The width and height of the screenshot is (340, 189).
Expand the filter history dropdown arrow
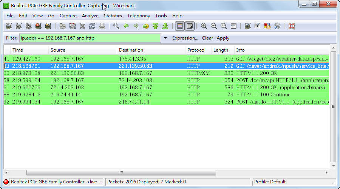(165, 38)
